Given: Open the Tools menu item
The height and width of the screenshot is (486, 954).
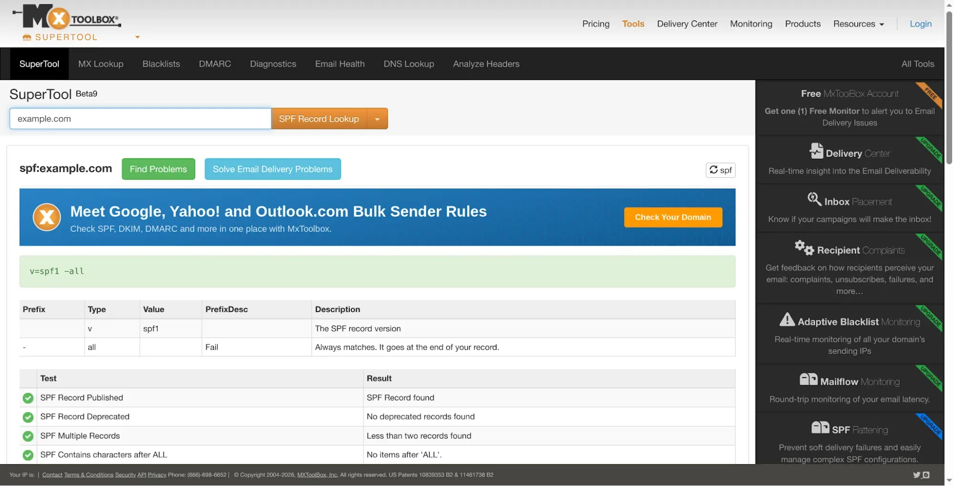Looking at the screenshot, I should coord(633,24).
